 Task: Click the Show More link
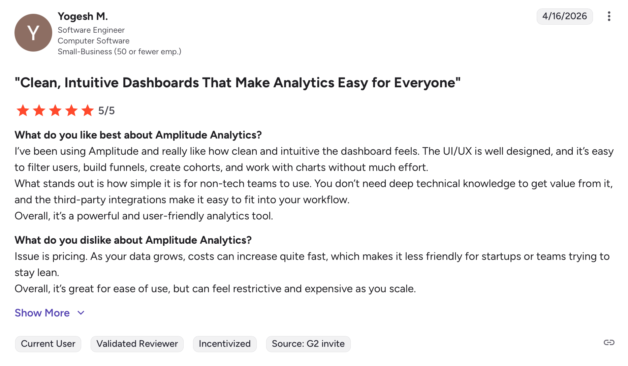pyautogui.click(x=42, y=313)
